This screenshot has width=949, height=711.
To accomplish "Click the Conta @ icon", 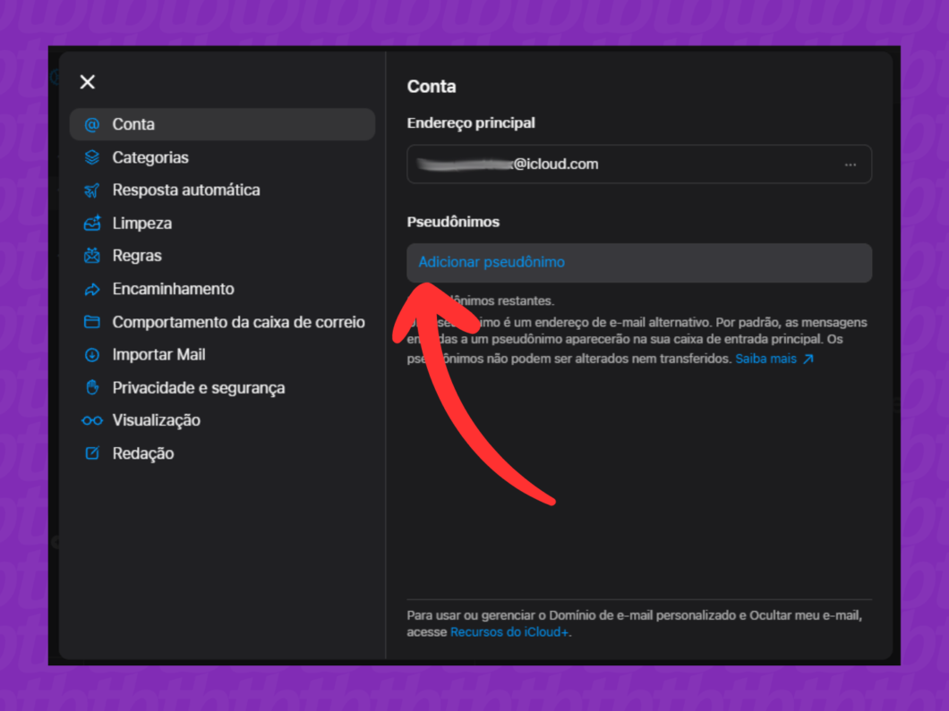I will pos(92,124).
